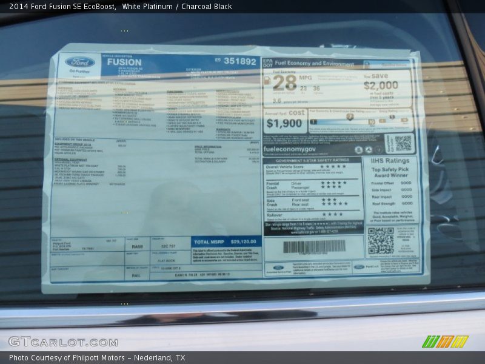Click the small Ford Extended Service Plan logo
The image size is (485, 364).
click(x=278, y=268)
